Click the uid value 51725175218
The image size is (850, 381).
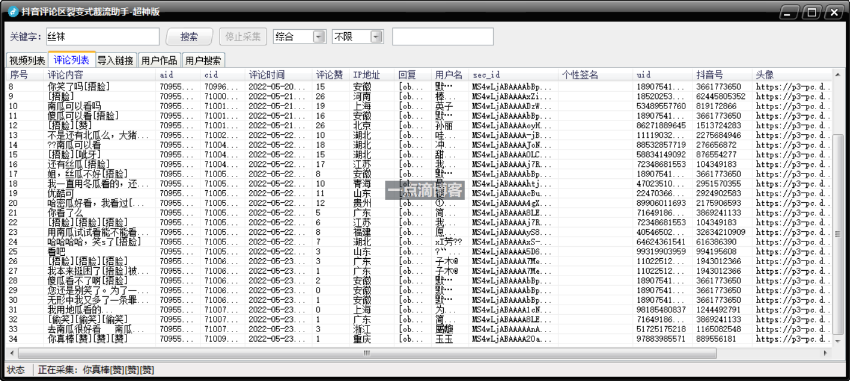(x=661, y=329)
